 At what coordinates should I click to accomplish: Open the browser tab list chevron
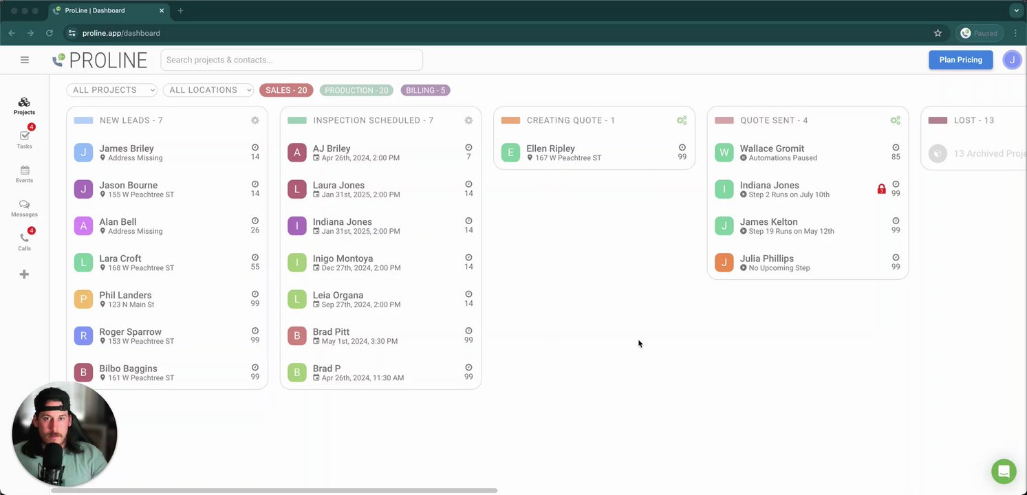pyautogui.click(x=1016, y=11)
